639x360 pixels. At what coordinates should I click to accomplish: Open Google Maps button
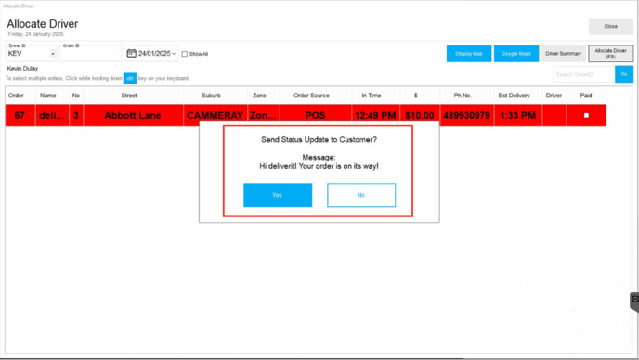pos(515,53)
